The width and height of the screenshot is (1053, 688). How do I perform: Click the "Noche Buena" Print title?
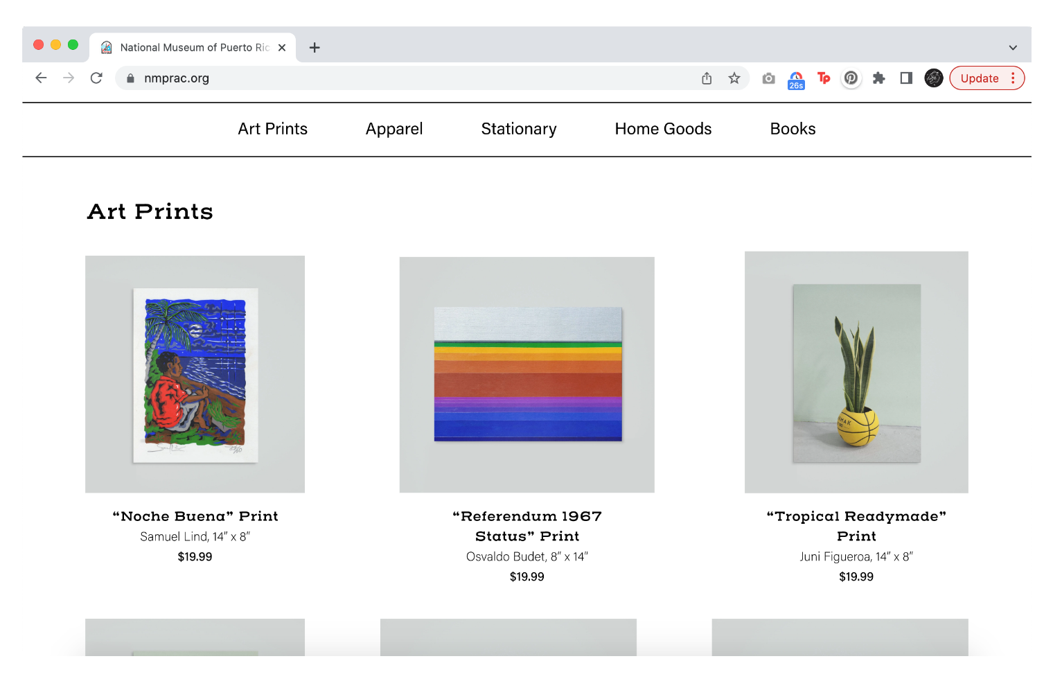click(195, 516)
